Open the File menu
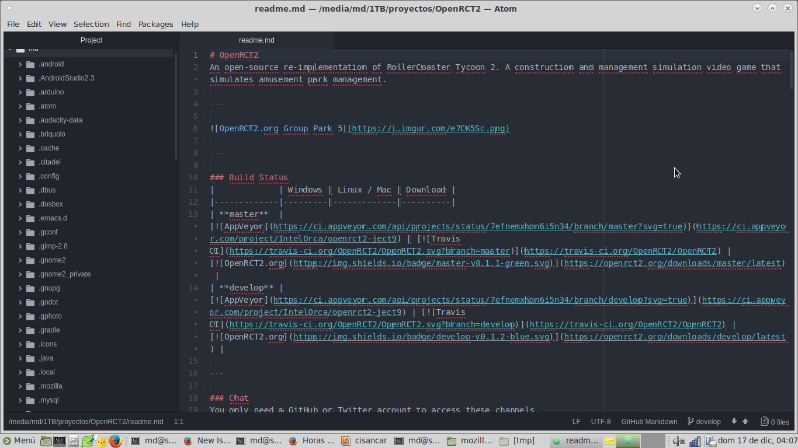Screen dimensions: 798x448 [13, 24]
